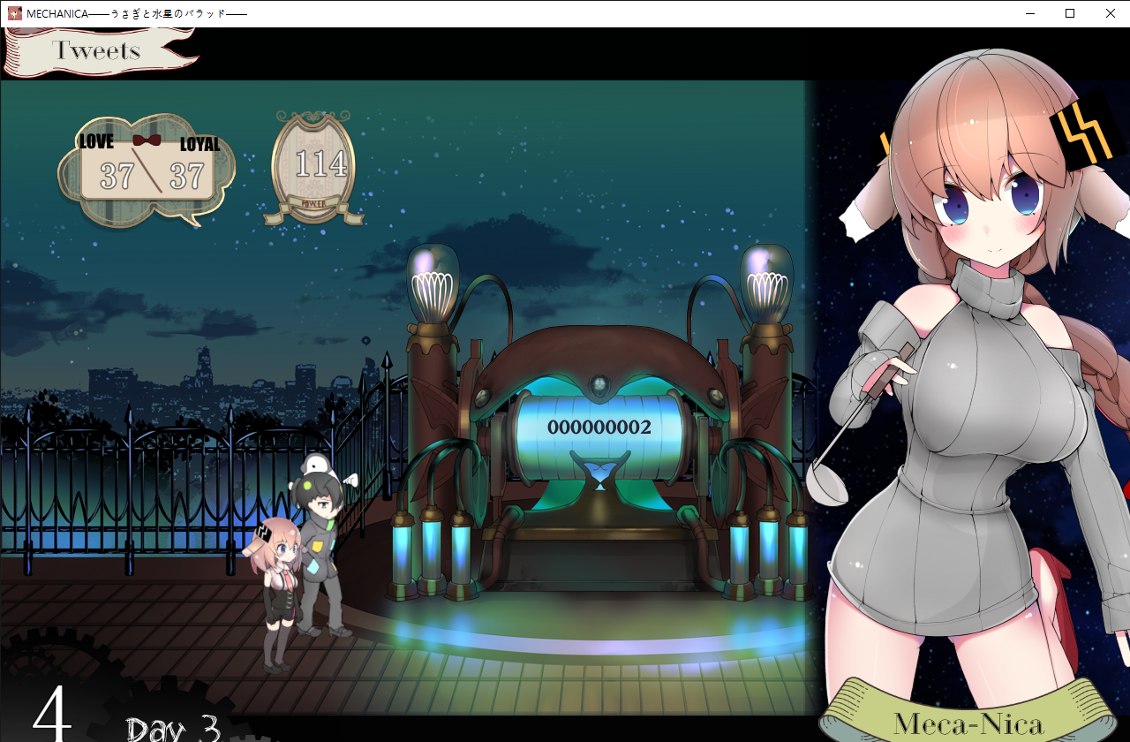Click the machine counter 000000002
This screenshot has width=1130, height=742.
[x=599, y=428]
